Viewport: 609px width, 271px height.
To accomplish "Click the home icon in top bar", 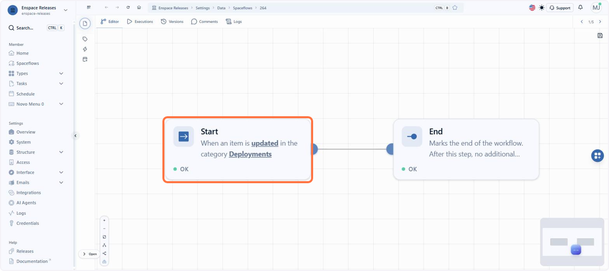I will point(139,8).
